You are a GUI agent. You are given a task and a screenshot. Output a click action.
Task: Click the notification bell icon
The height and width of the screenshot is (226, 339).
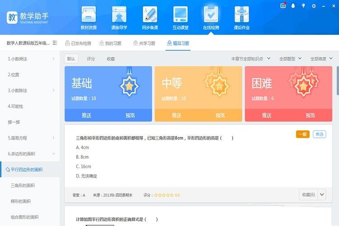293,6
